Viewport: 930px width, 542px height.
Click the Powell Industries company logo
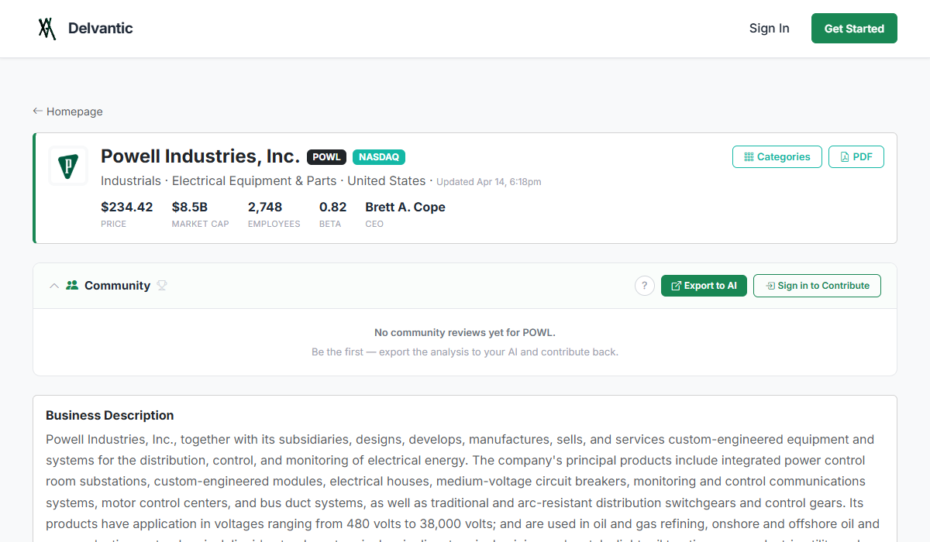(x=68, y=166)
